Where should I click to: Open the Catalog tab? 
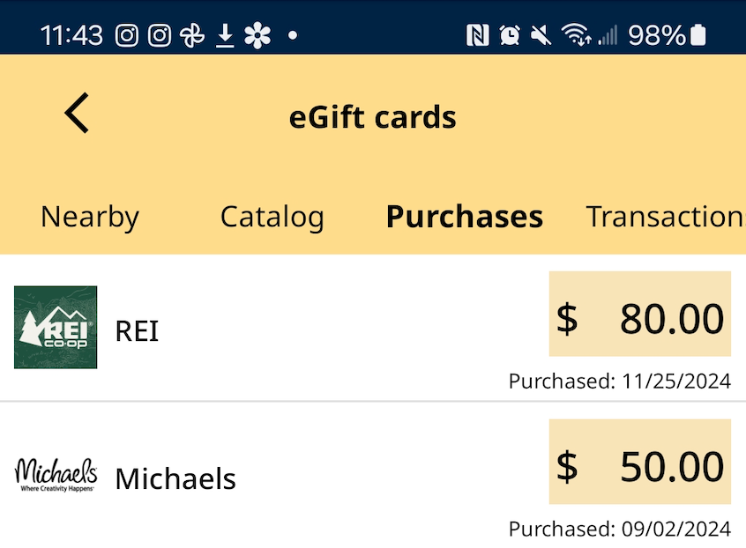coord(272,217)
